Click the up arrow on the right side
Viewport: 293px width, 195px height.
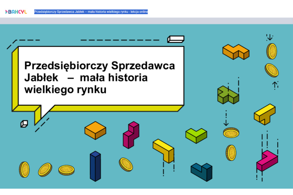pyautogui.click(x=275, y=85)
